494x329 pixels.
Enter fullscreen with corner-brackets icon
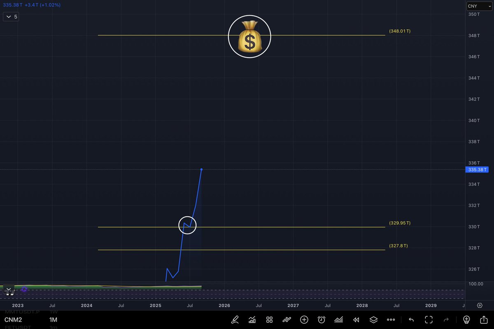(429, 320)
